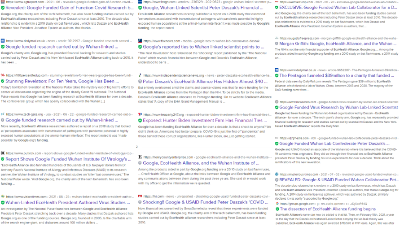Click the safety shield next to the dailymail 9712997 title
Image resolution: width=404 pixels, height=227 pixels.
pyautogui.click(x=3, y=47)
